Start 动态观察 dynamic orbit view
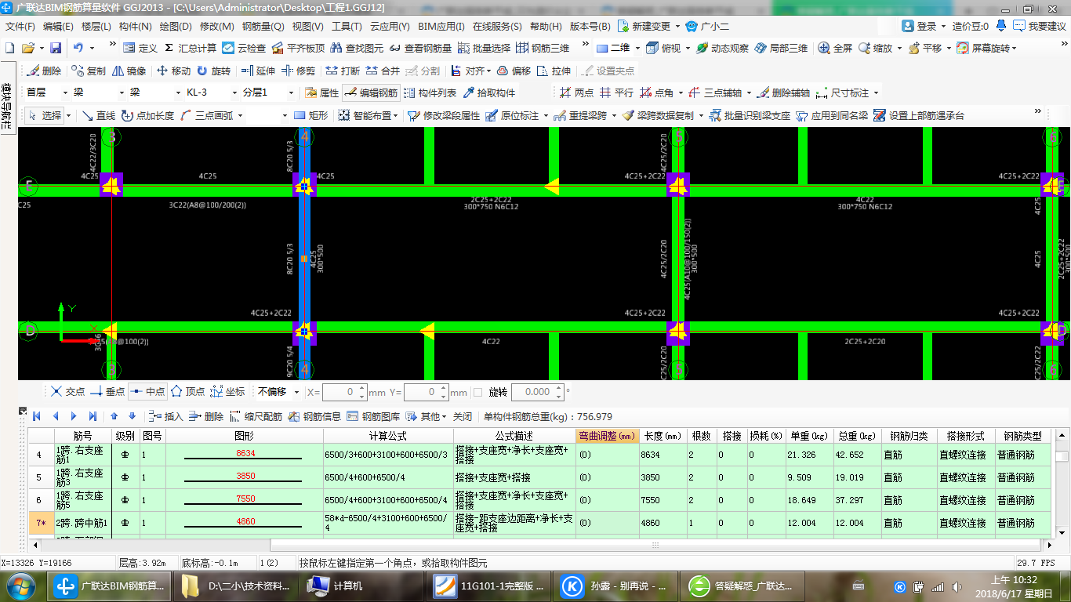The image size is (1071, 602). click(x=722, y=48)
